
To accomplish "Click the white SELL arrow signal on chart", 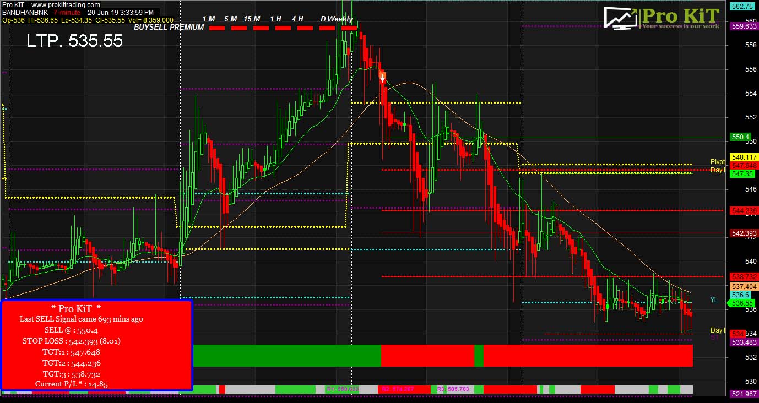I will click(382, 77).
